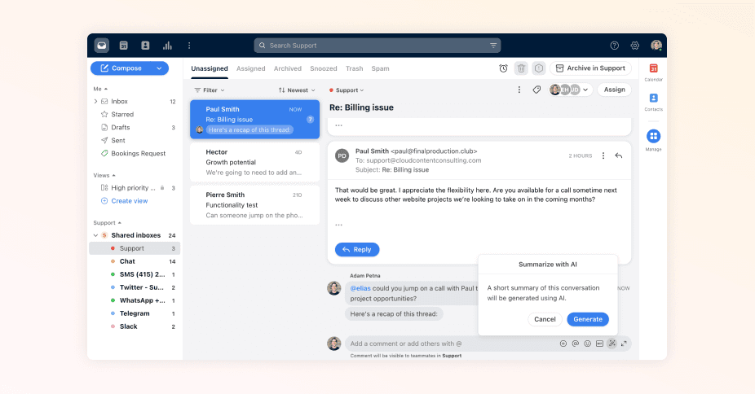755x394 pixels.
Task: Open Paul Smith Re: Billing issue conversation
Action: click(x=254, y=119)
